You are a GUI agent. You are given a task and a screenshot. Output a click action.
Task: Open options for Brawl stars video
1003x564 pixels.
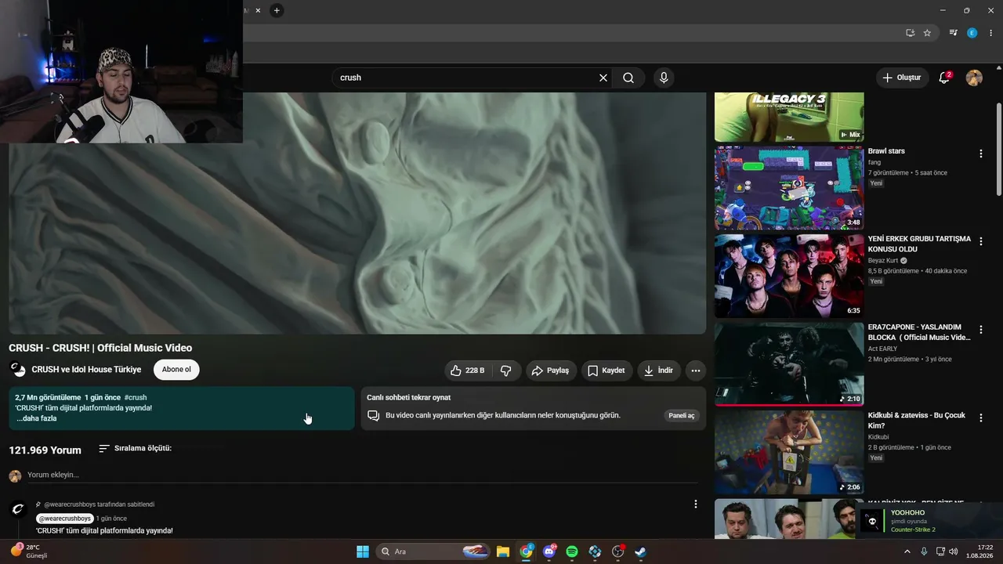(980, 154)
